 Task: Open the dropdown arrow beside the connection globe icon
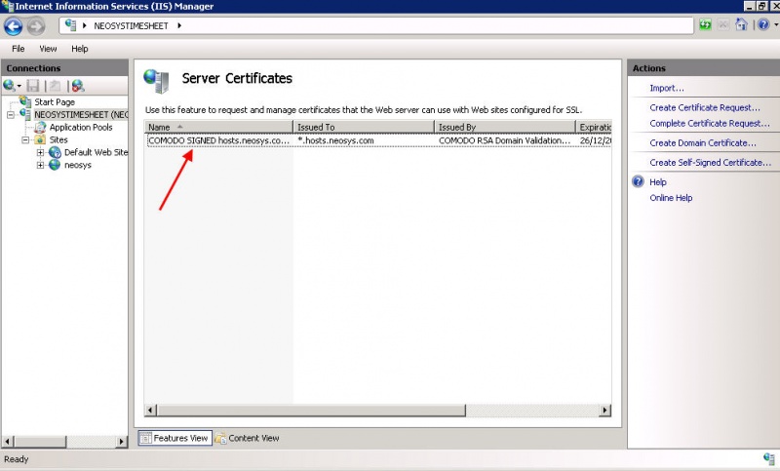pyautogui.click(x=19, y=86)
